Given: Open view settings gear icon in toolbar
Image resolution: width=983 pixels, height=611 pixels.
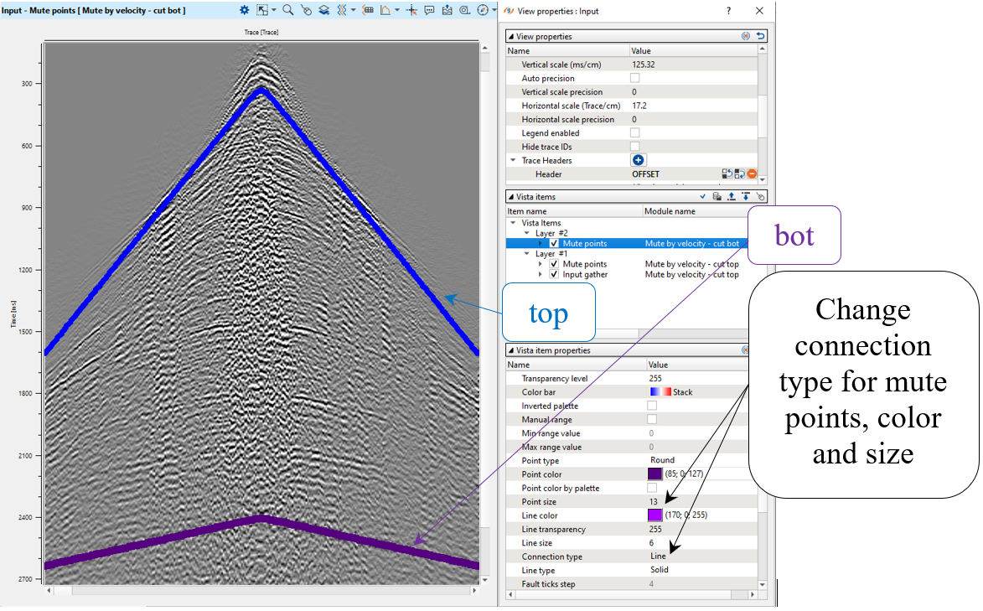Looking at the screenshot, I should click(244, 10).
